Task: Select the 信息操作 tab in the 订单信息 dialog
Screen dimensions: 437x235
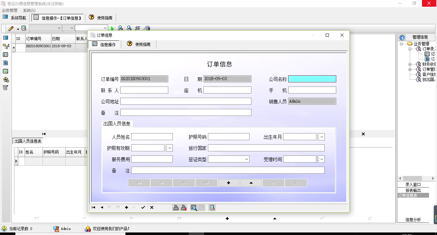Action: tap(104, 44)
